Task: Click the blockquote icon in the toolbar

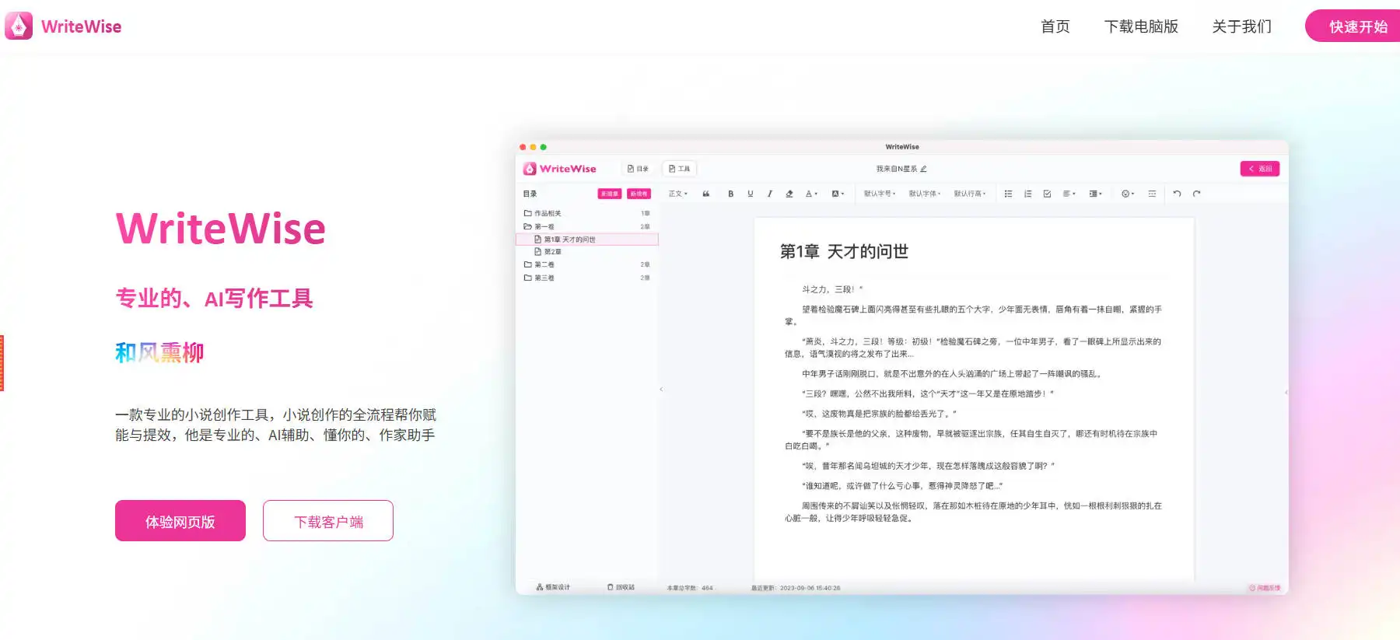Action: pos(706,194)
